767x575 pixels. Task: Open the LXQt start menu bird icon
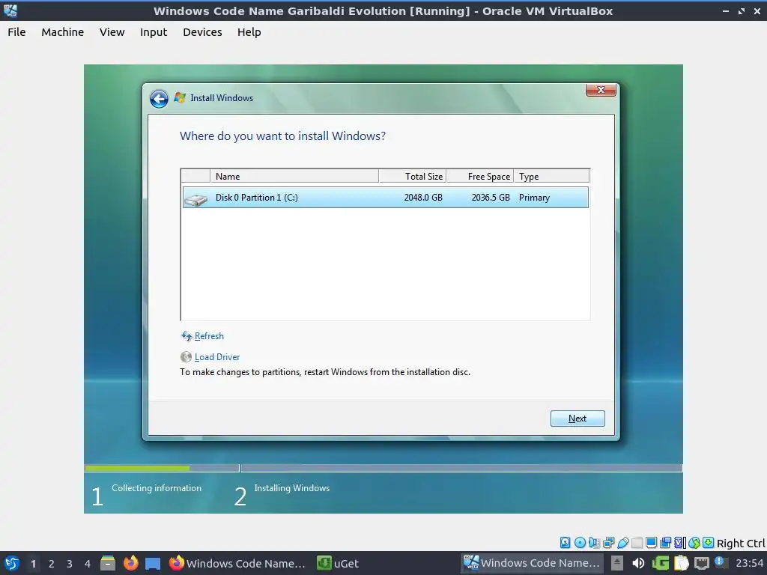11,563
